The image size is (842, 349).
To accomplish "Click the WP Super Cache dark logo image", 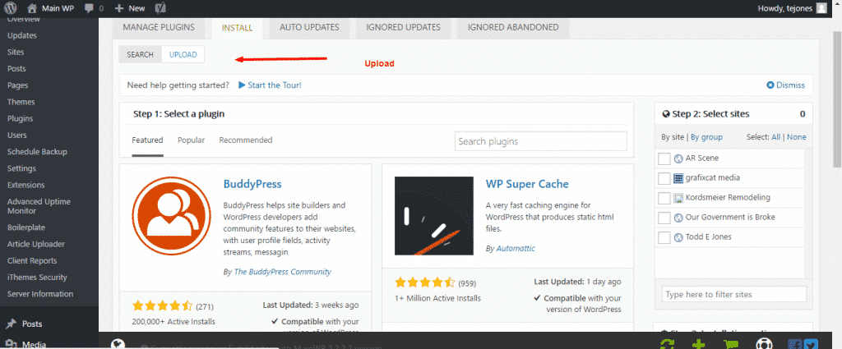I will tap(434, 215).
